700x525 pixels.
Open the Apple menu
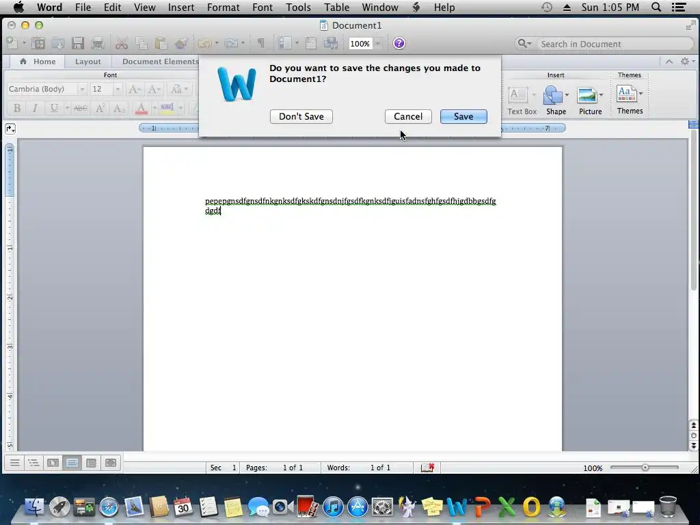18,7
